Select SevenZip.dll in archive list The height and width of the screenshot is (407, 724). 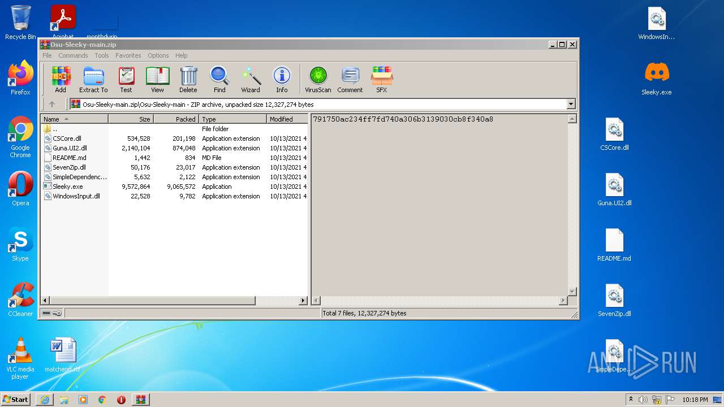174,167
